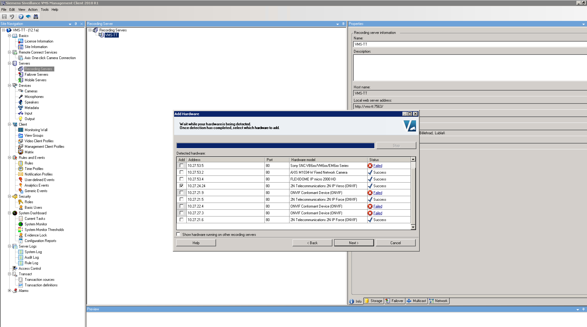The image size is (587, 327).
Task: Click the binoculars search icon
Action: (x=36, y=17)
